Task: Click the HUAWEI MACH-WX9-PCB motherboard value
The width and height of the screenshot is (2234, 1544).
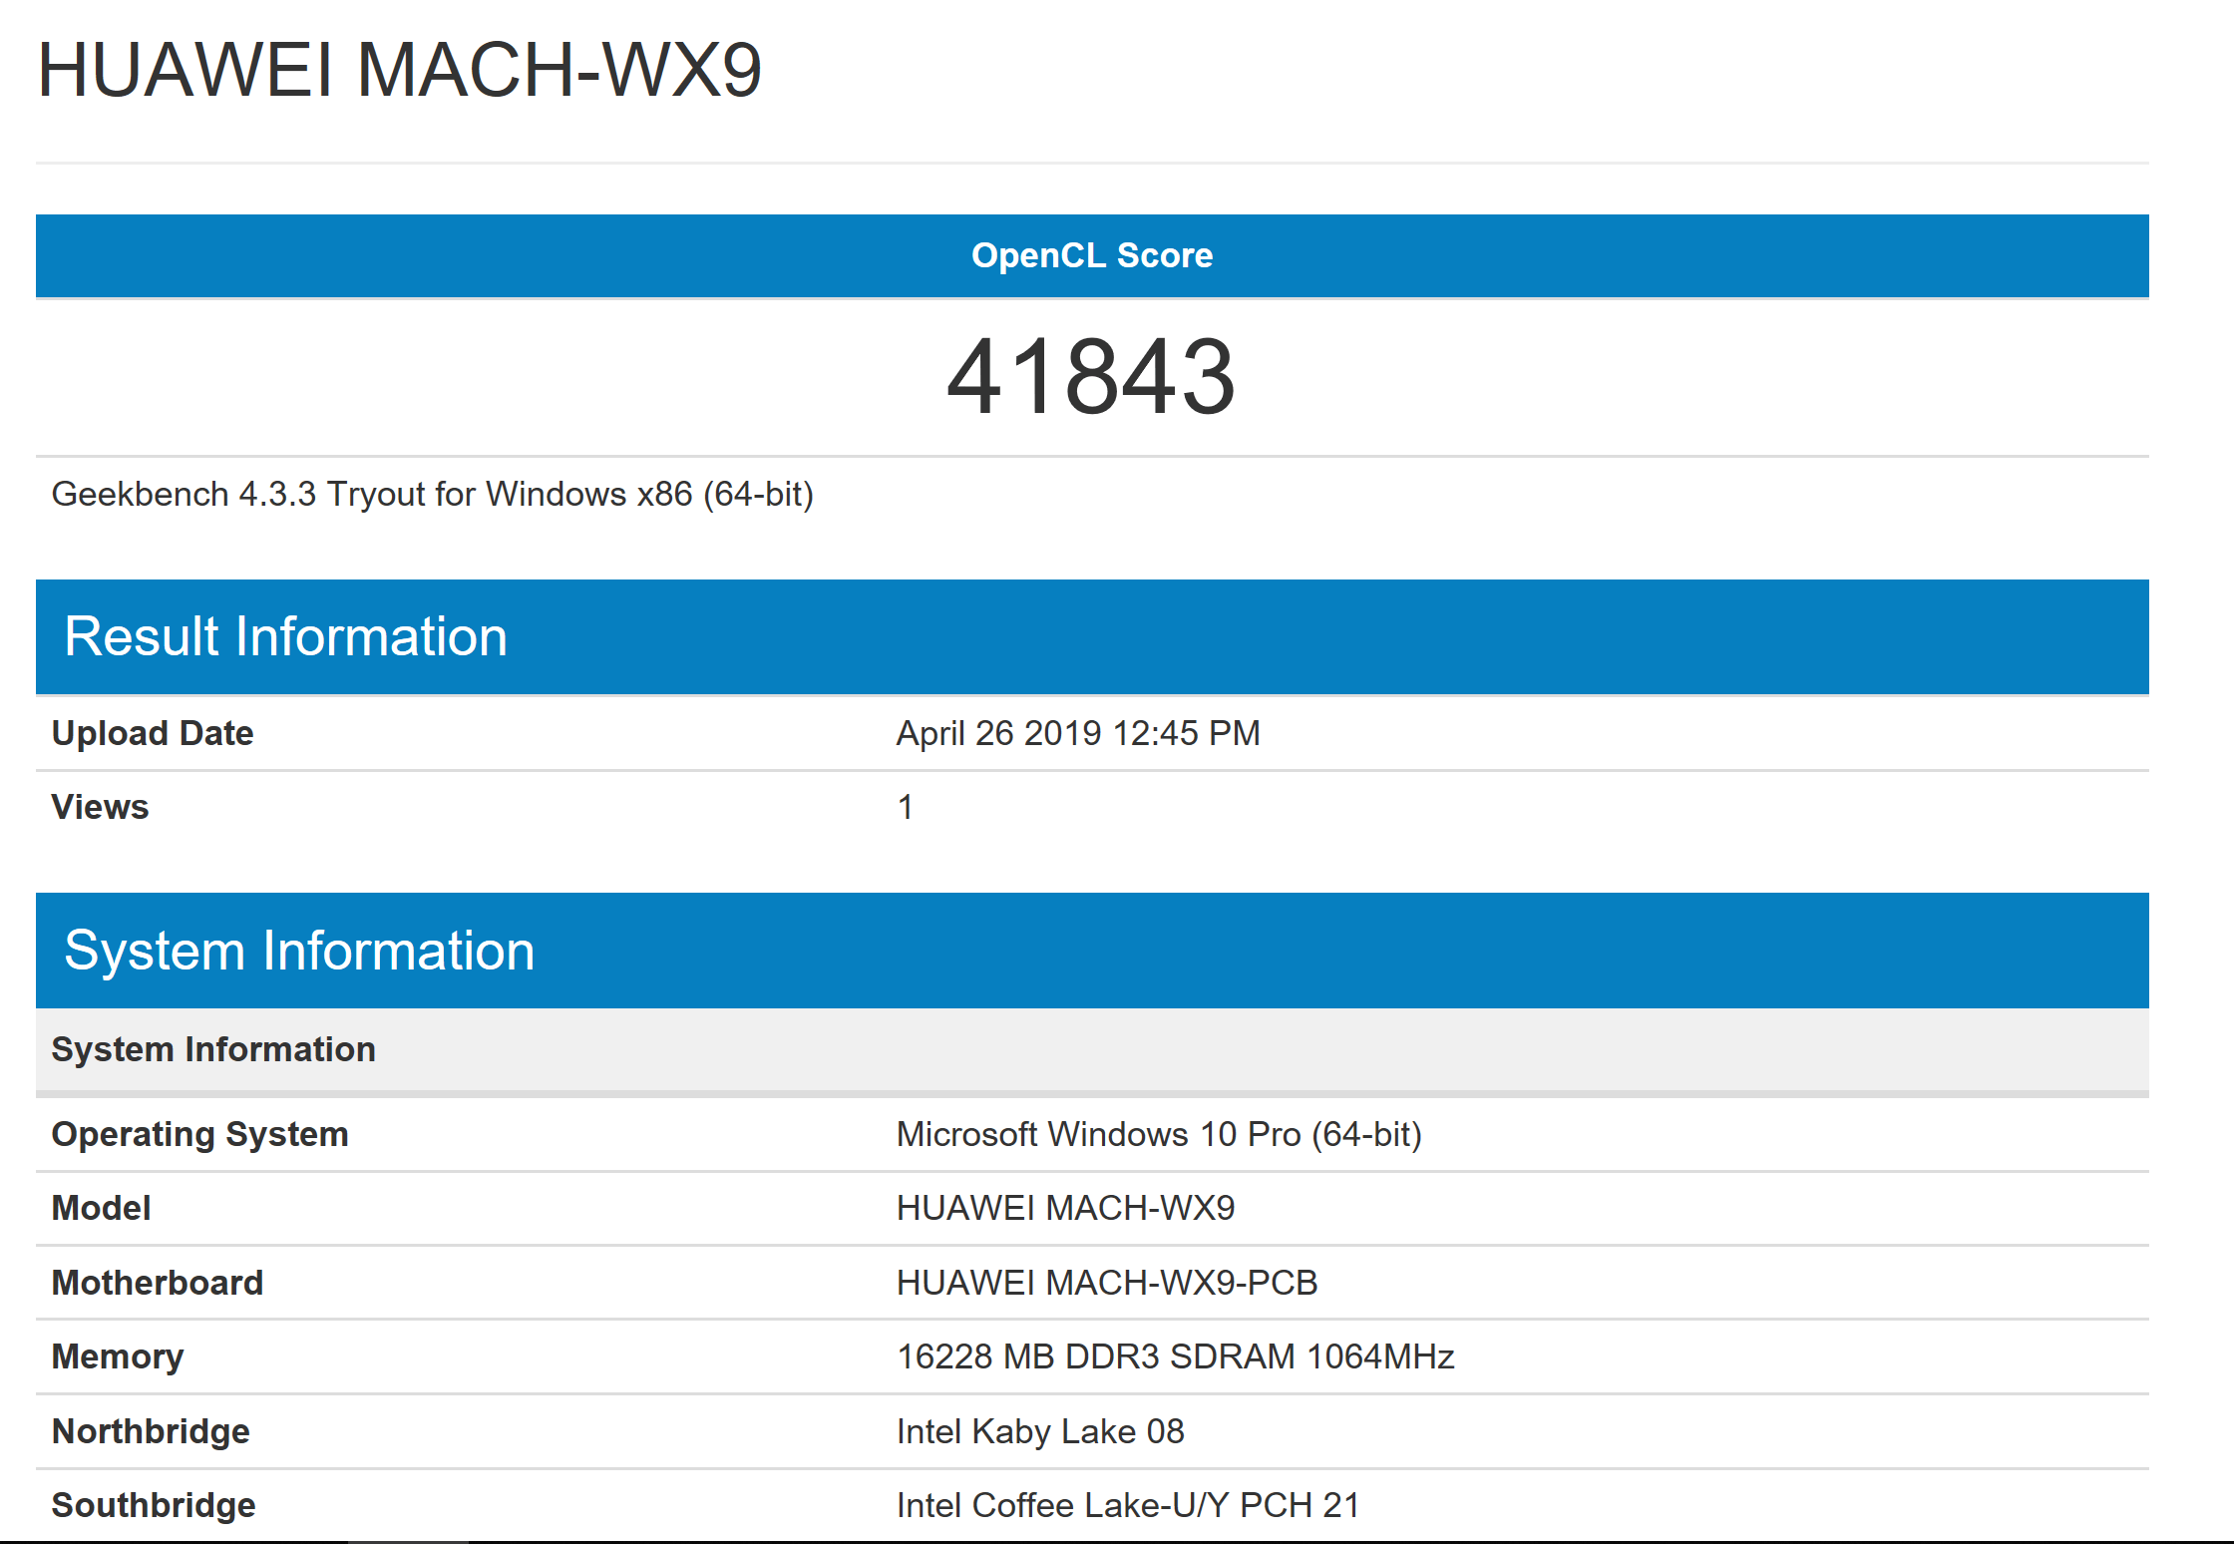Action: pos(1106,1283)
